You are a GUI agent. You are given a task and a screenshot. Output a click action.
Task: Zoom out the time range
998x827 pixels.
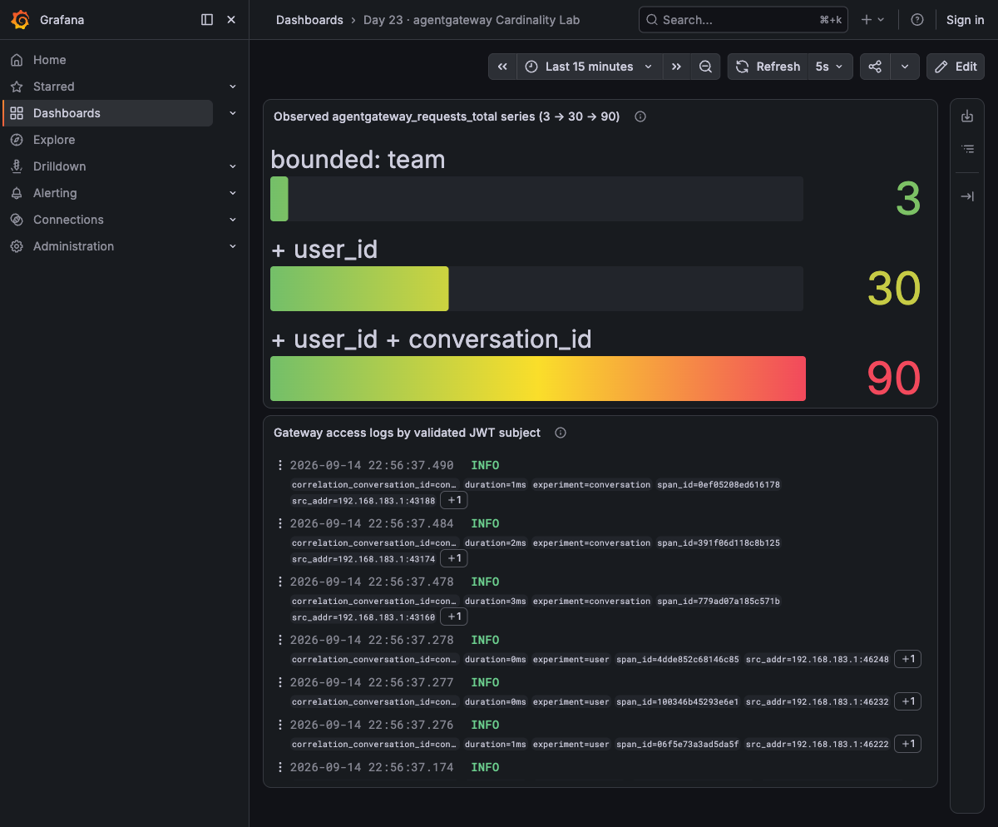point(705,67)
